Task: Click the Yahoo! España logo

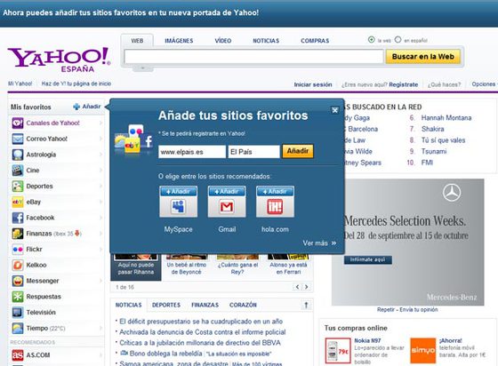Action: point(59,60)
